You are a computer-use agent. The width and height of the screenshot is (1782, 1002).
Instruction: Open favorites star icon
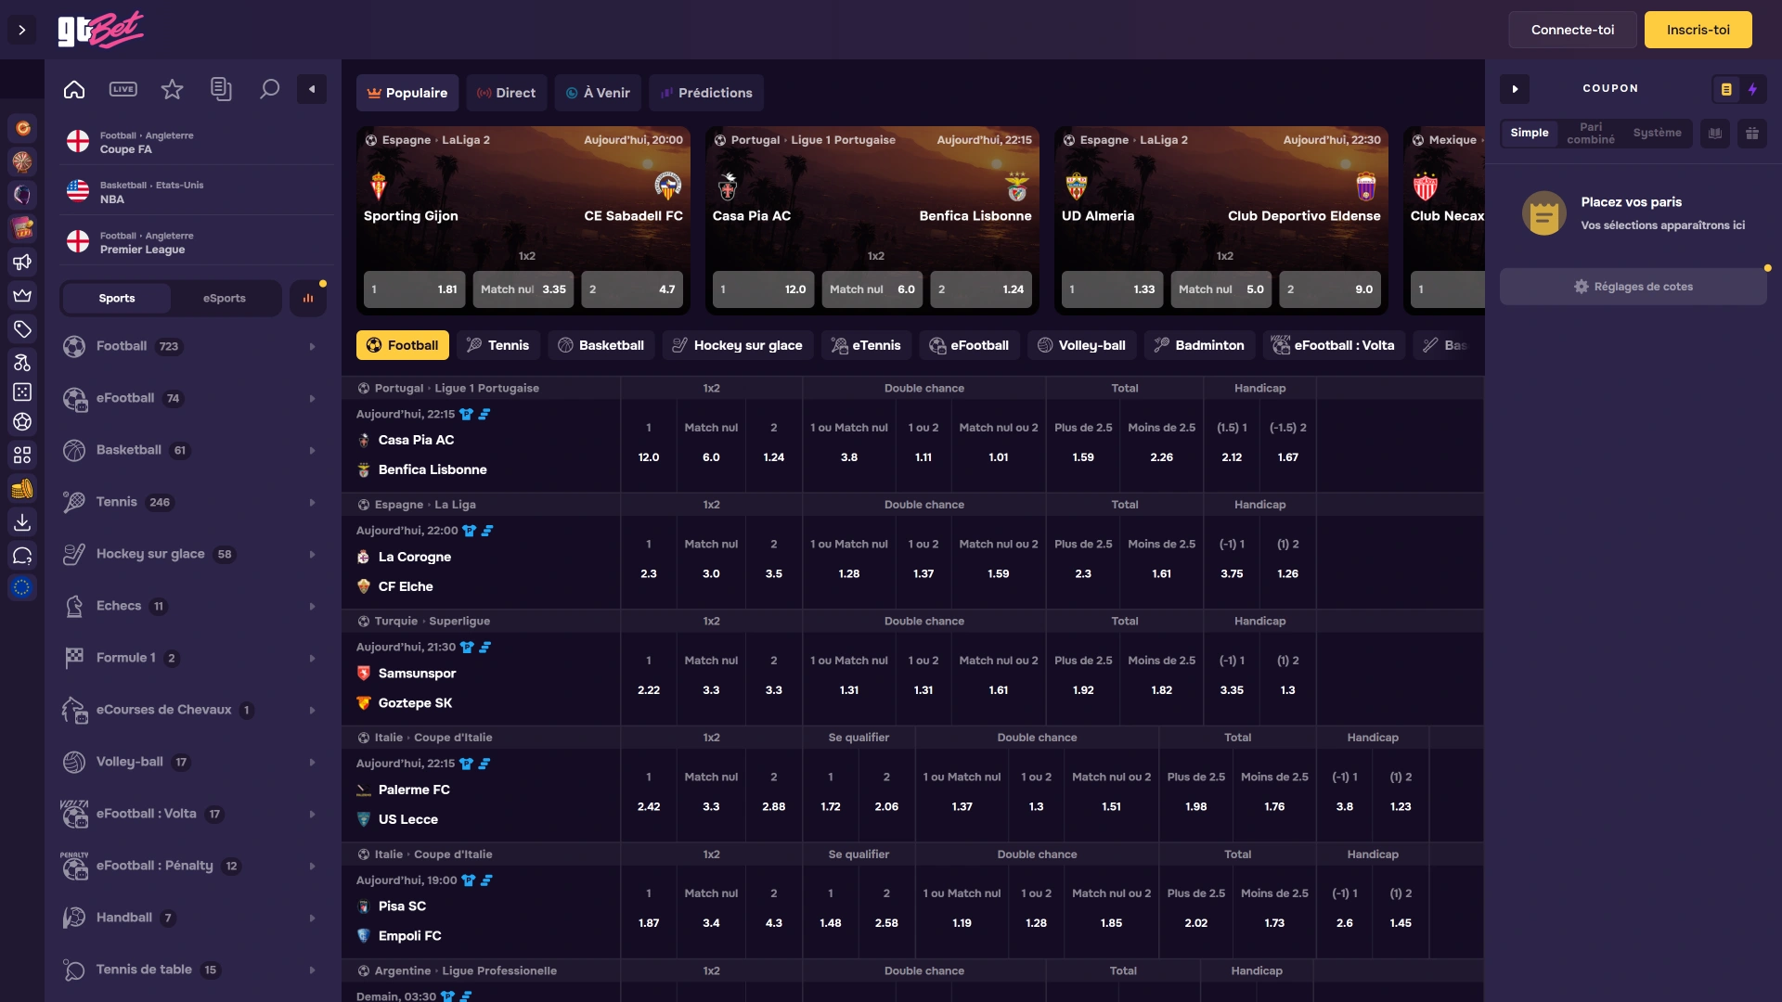pyautogui.click(x=172, y=89)
